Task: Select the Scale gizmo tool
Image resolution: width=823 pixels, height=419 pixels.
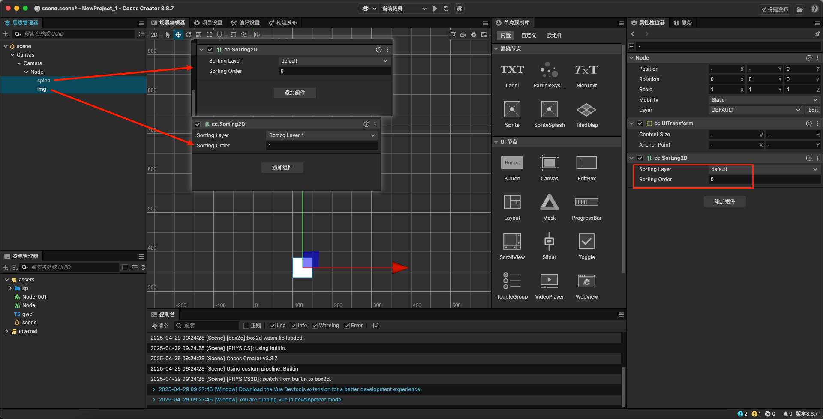Action: 199,35
